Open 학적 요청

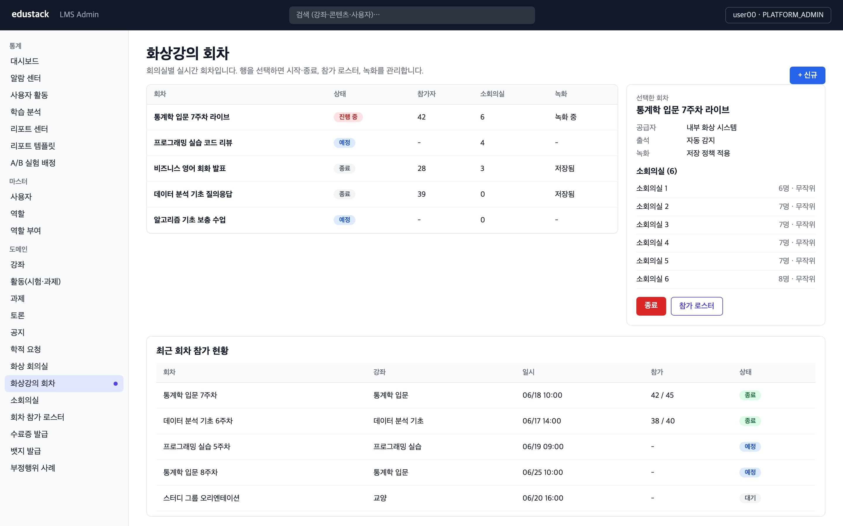coord(64,349)
